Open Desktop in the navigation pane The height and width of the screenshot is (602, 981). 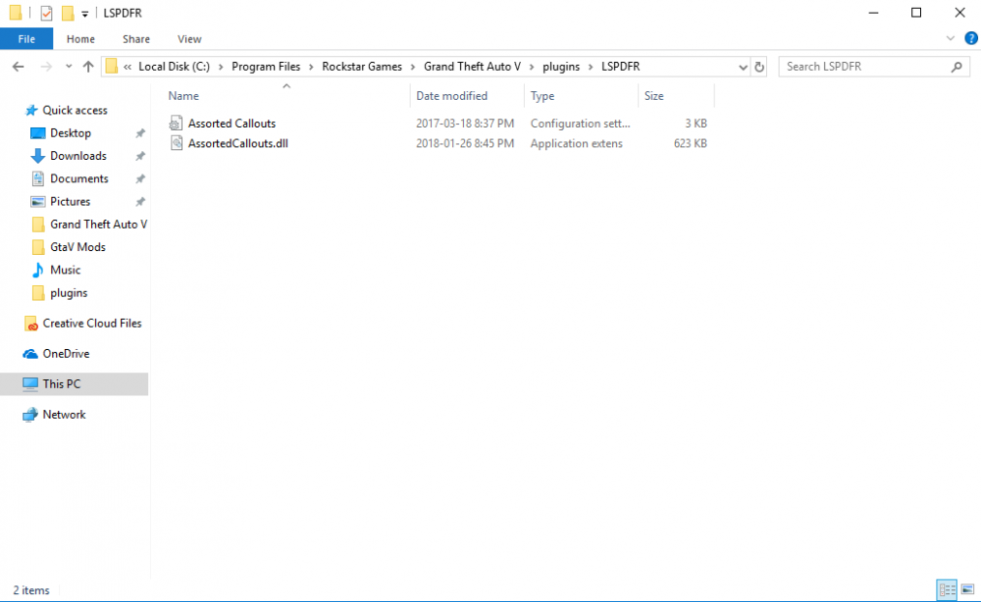coord(70,133)
